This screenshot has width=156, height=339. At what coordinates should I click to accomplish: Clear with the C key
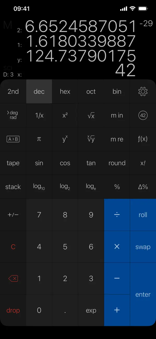click(x=13, y=246)
